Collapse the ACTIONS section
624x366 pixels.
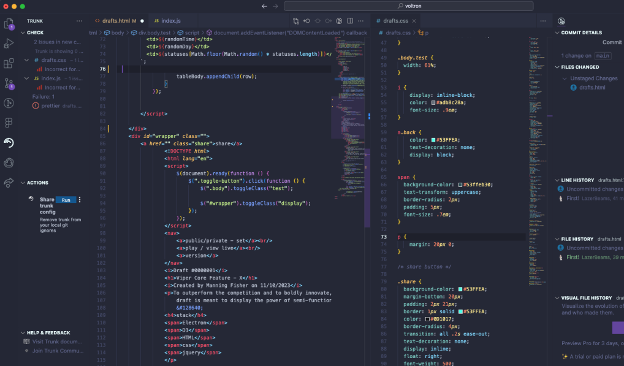(x=23, y=183)
